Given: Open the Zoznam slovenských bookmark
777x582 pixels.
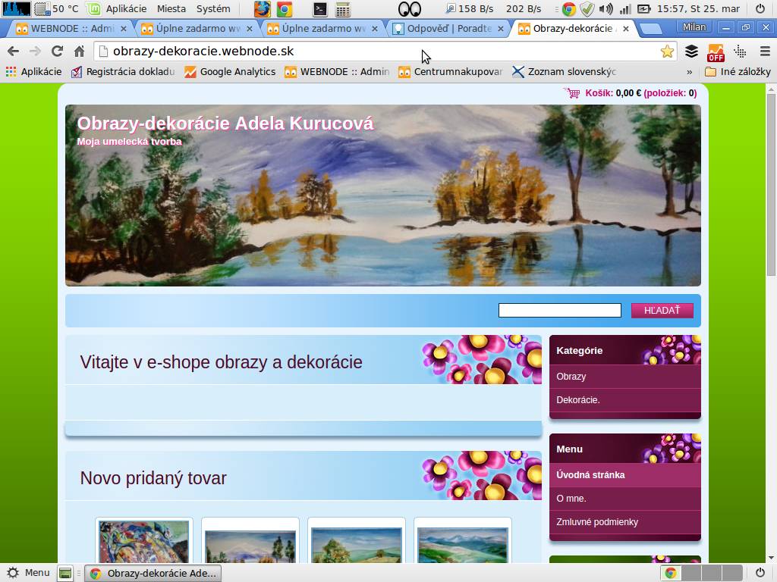Looking at the screenshot, I should 565,72.
